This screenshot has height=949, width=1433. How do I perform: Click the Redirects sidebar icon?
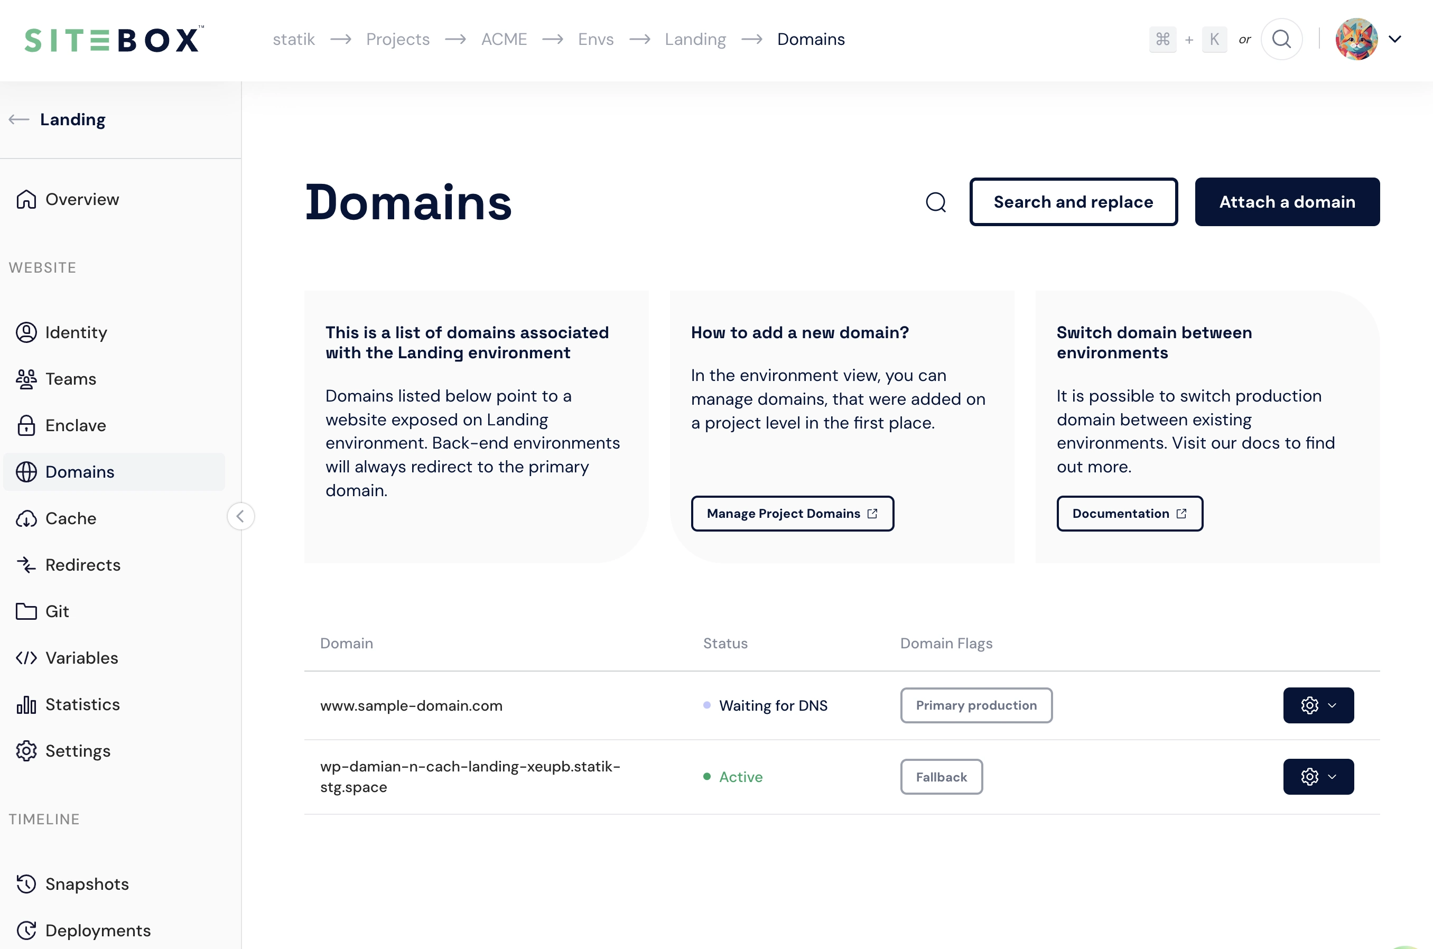[27, 564]
